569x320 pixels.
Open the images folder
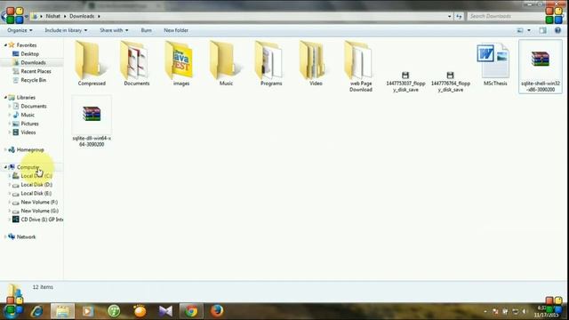(x=181, y=64)
